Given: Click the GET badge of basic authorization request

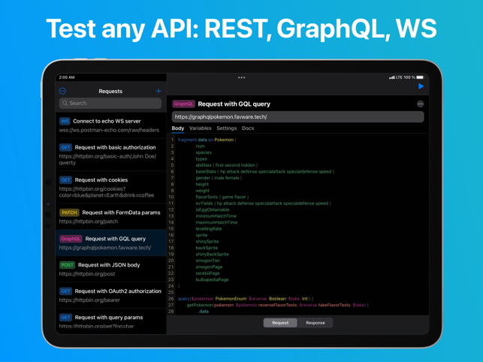Looking at the screenshot, I should (65, 147).
